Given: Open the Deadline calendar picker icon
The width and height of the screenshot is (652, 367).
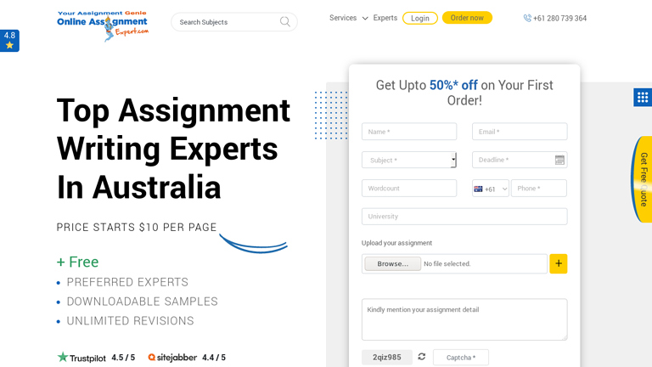Looking at the screenshot, I should [x=559, y=160].
